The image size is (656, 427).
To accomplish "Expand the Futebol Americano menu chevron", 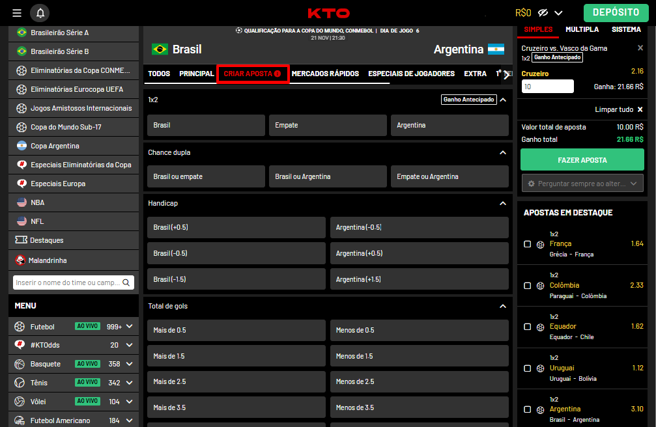I will point(129,420).
